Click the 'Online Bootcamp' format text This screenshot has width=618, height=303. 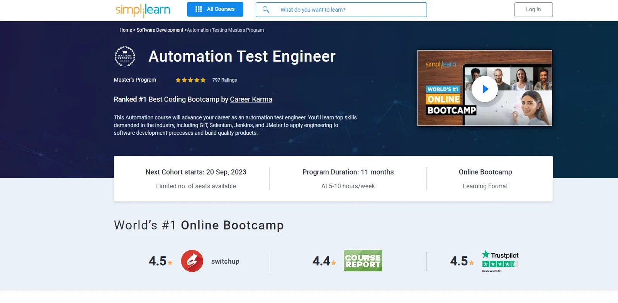485,172
